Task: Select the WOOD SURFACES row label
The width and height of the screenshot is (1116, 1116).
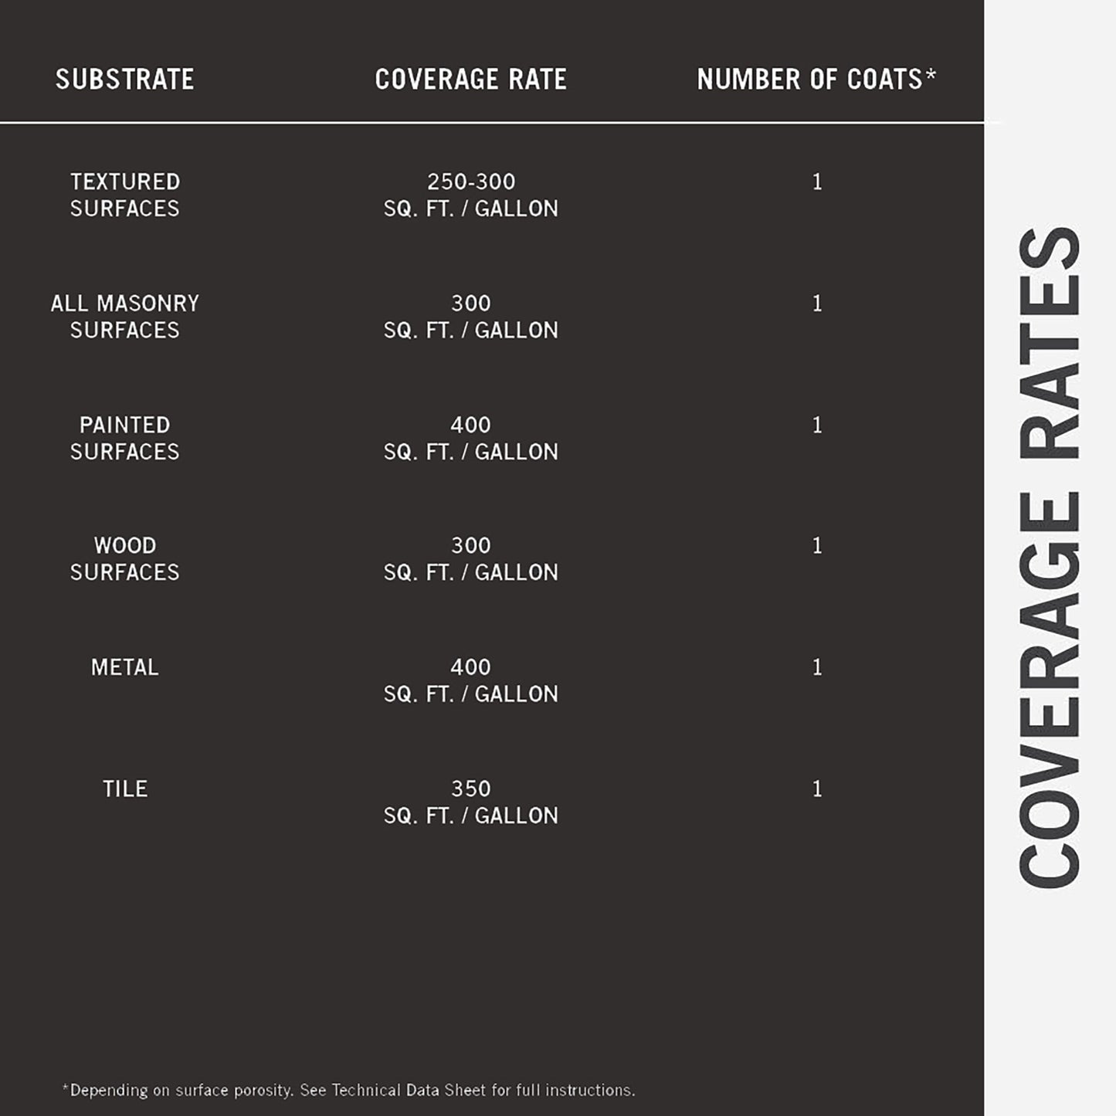Action: coord(124,558)
